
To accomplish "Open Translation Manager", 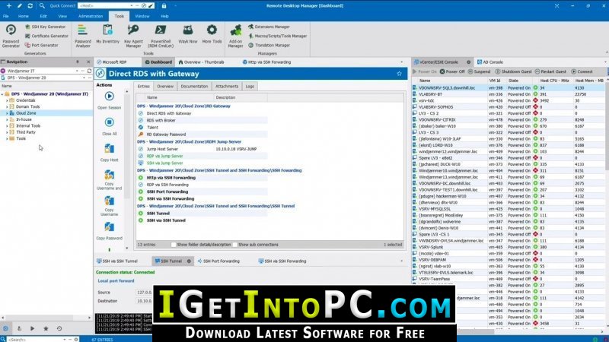I will tap(269, 45).
